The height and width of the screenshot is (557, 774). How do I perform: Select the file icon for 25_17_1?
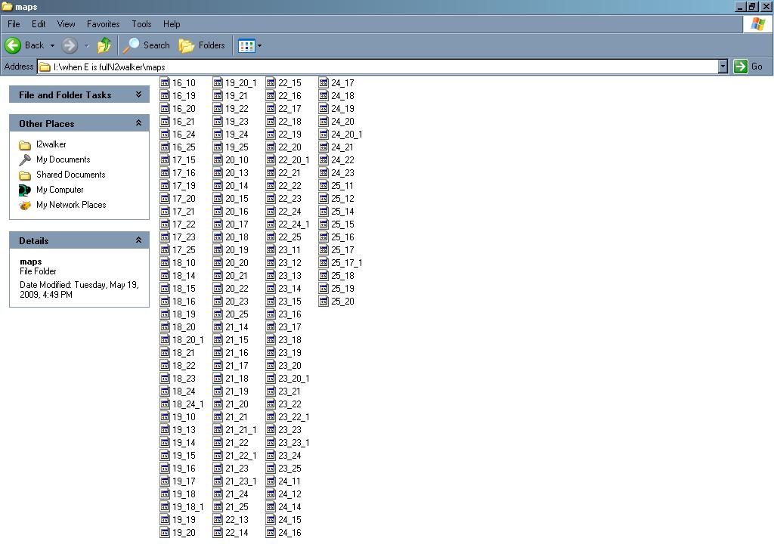tap(324, 262)
